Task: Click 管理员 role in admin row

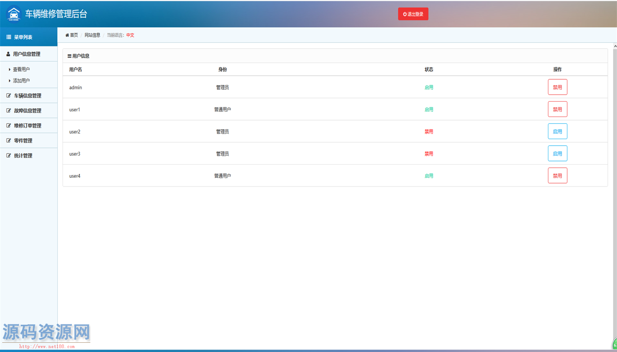Action: tap(223, 88)
